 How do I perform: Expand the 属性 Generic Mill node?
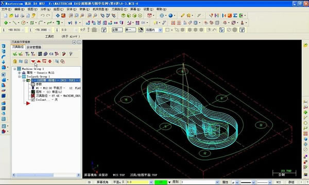coord(20,73)
